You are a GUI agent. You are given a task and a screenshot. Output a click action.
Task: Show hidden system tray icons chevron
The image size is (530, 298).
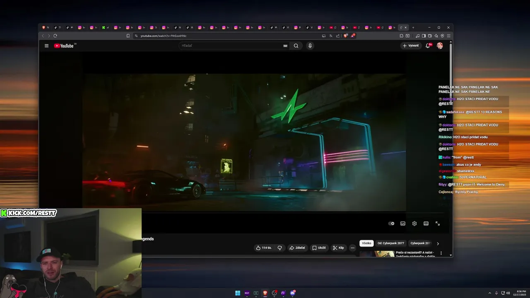point(490,293)
